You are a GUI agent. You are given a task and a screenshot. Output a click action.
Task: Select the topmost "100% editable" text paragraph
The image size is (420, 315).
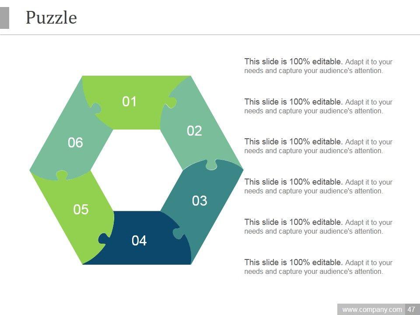[x=318, y=66]
